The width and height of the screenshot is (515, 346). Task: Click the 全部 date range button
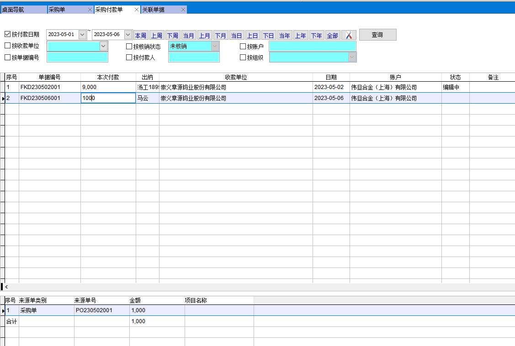click(x=332, y=35)
